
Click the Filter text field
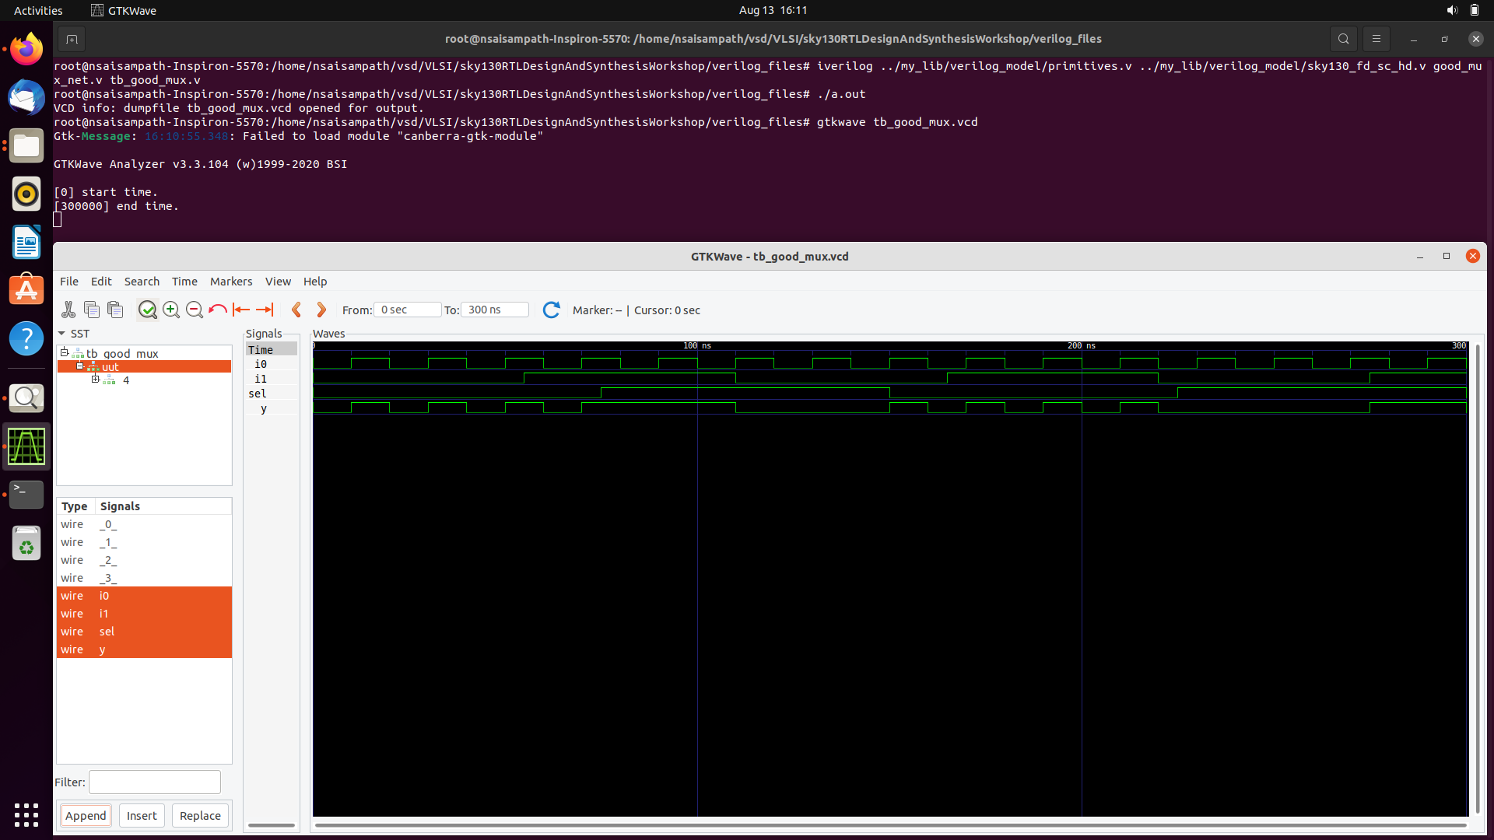[155, 782]
